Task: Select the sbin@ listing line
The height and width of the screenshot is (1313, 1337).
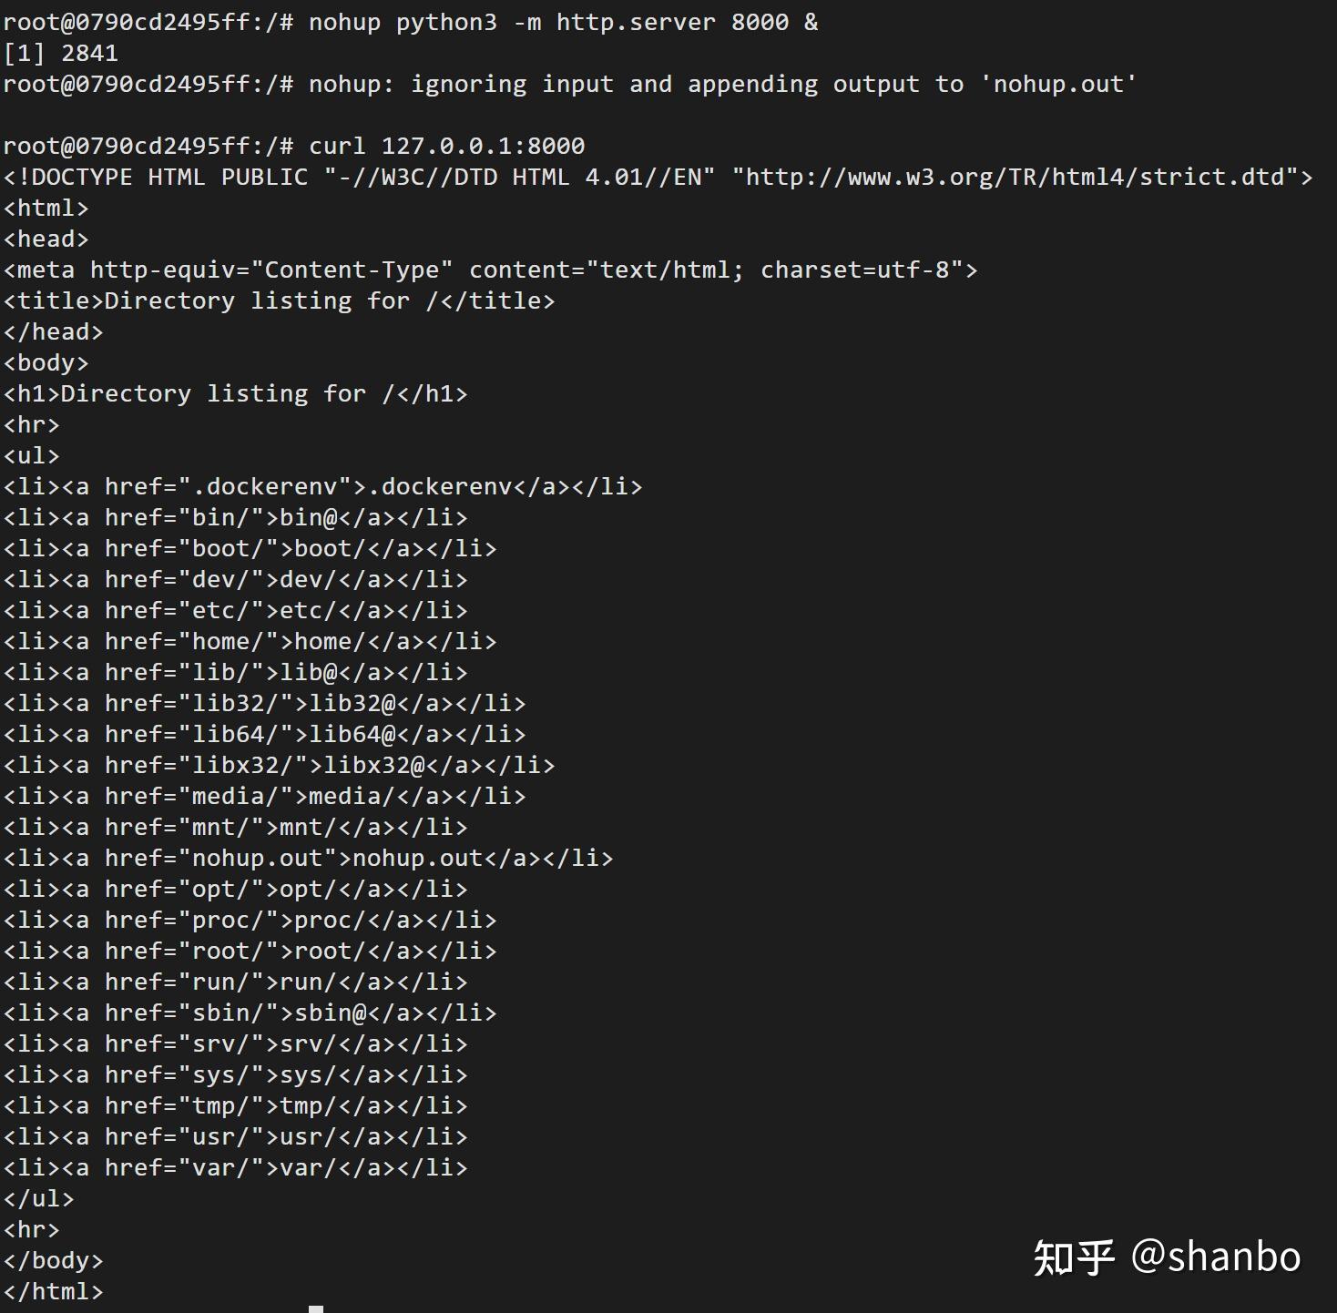Action: click(250, 1013)
